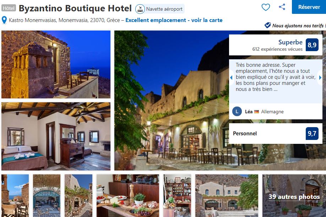
Task: Click reviewer avatar for Léa
Action: tap(237, 112)
